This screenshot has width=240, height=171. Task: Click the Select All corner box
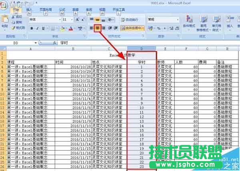click(3, 49)
